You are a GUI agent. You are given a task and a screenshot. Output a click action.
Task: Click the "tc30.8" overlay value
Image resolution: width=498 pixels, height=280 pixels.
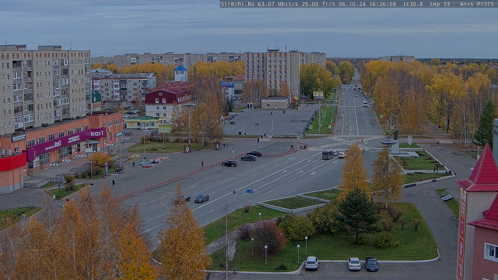pyautogui.click(x=413, y=4)
